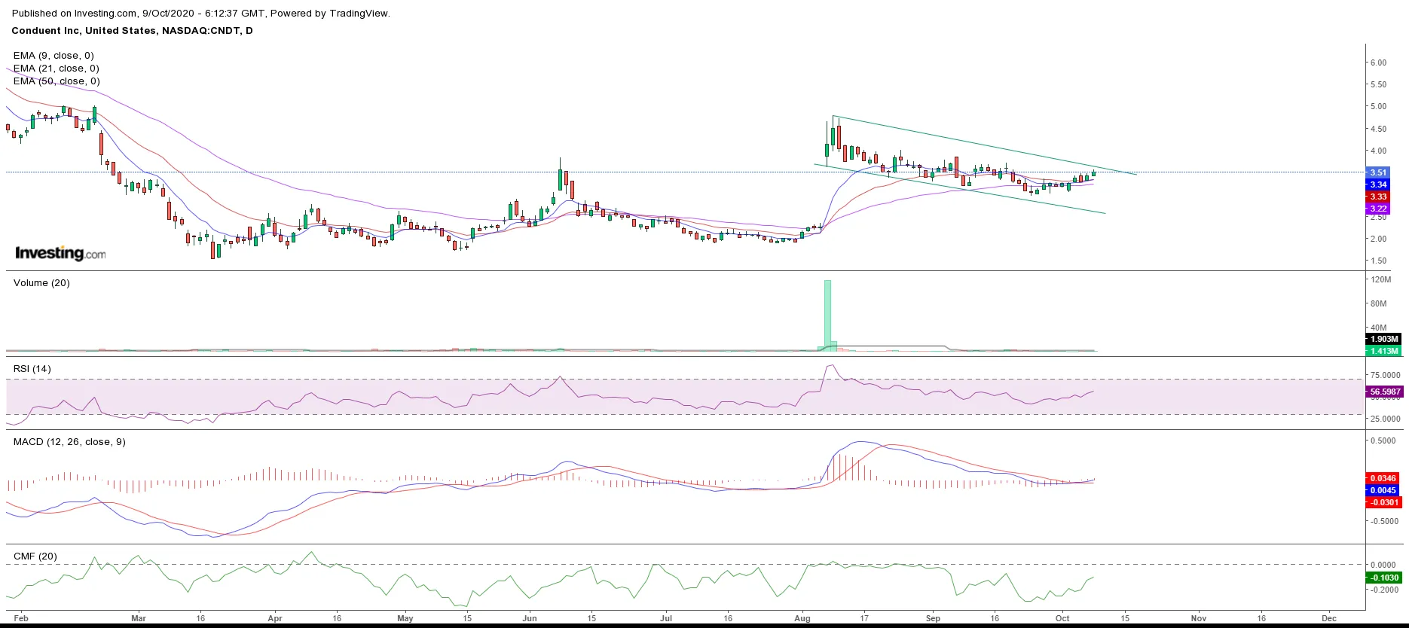Click the Investing.com logo watermark

(60, 253)
